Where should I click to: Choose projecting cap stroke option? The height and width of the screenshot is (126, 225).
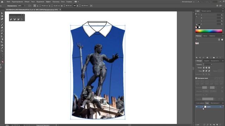click(209, 68)
